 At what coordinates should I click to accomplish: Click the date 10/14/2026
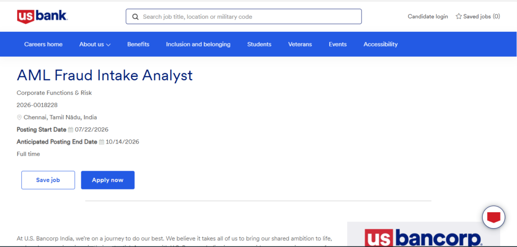click(x=122, y=142)
